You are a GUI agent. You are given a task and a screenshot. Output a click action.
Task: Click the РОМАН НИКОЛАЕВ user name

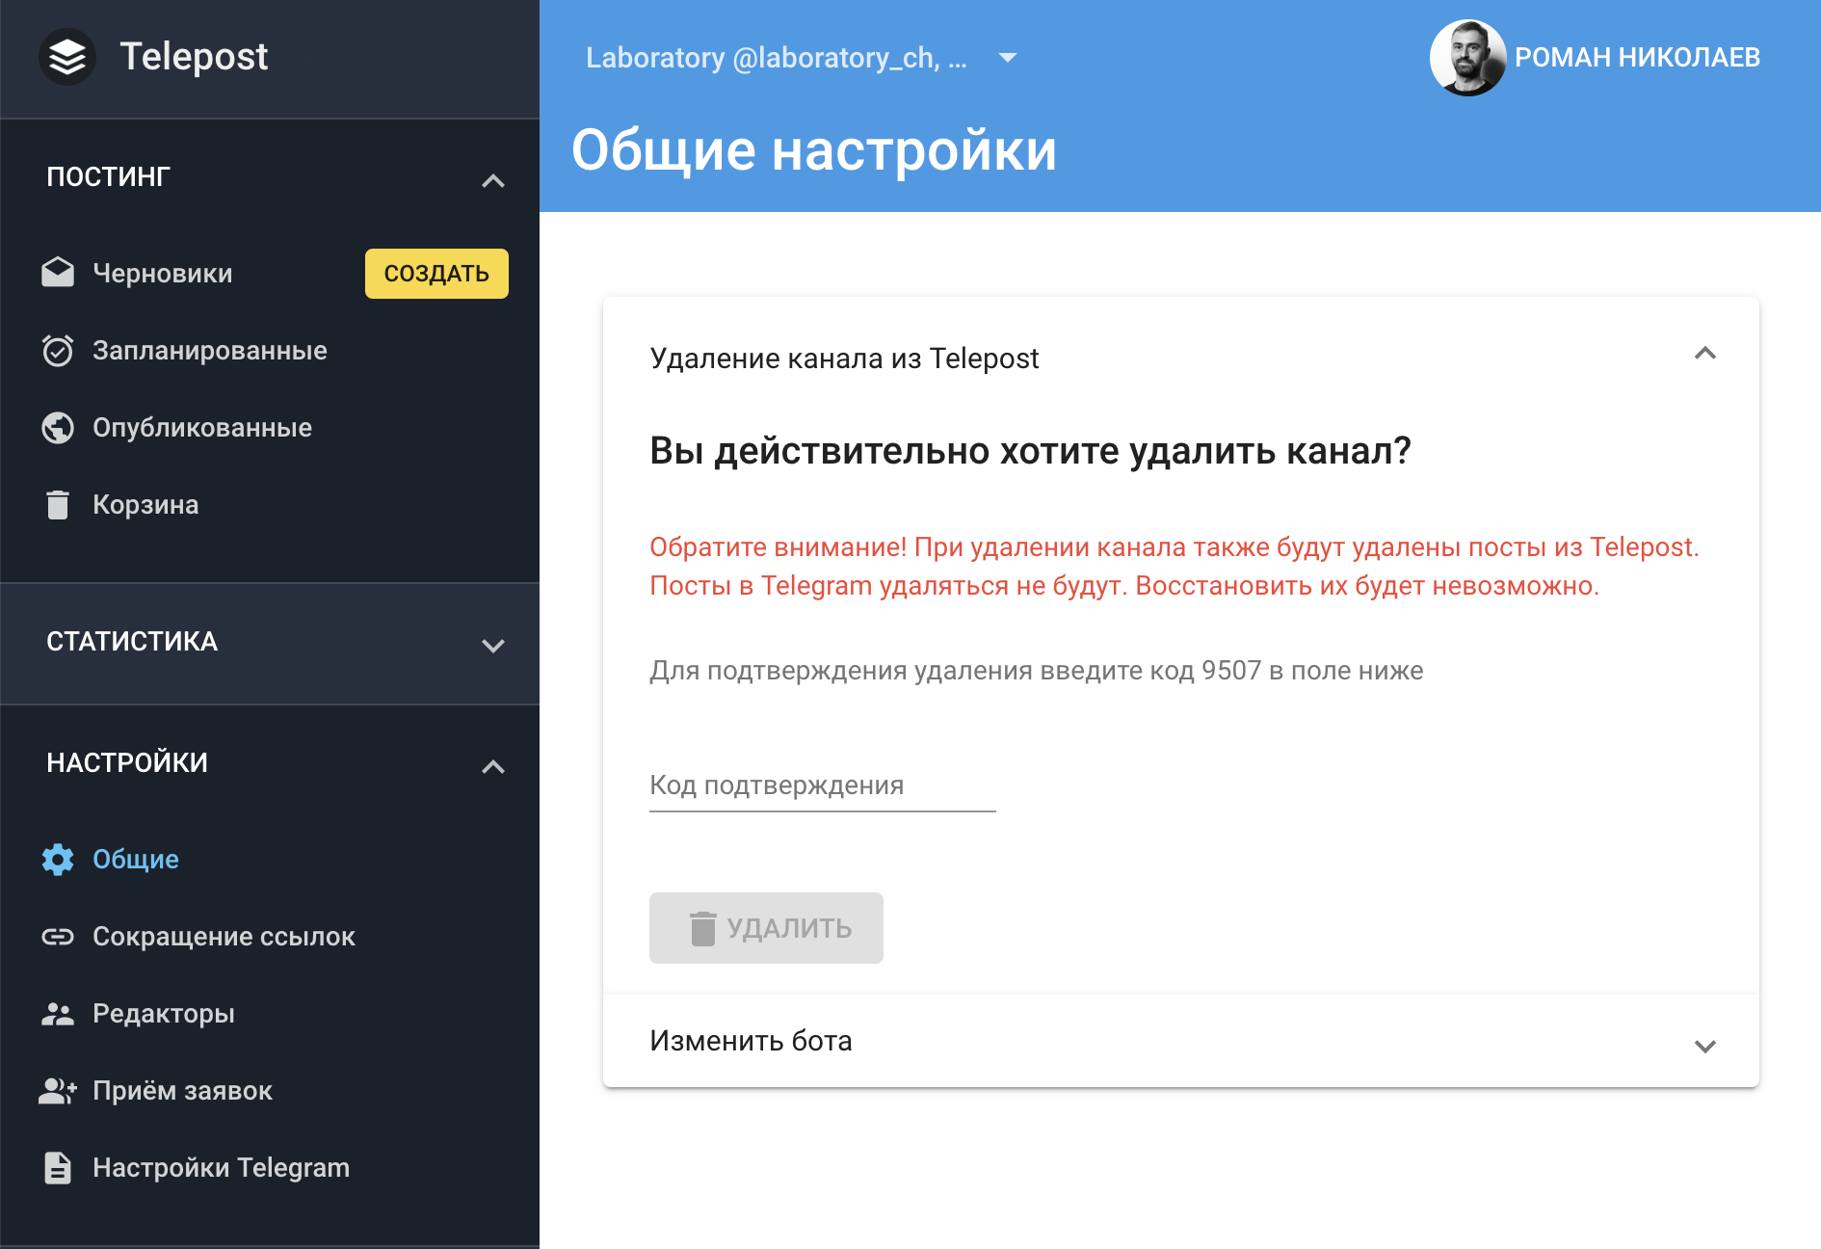pos(1637,58)
